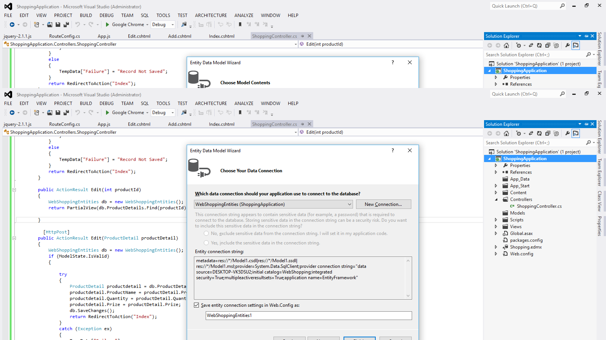Click the Show All Files icon
Image resolution: width=606 pixels, height=340 pixels.
[x=556, y=133]
